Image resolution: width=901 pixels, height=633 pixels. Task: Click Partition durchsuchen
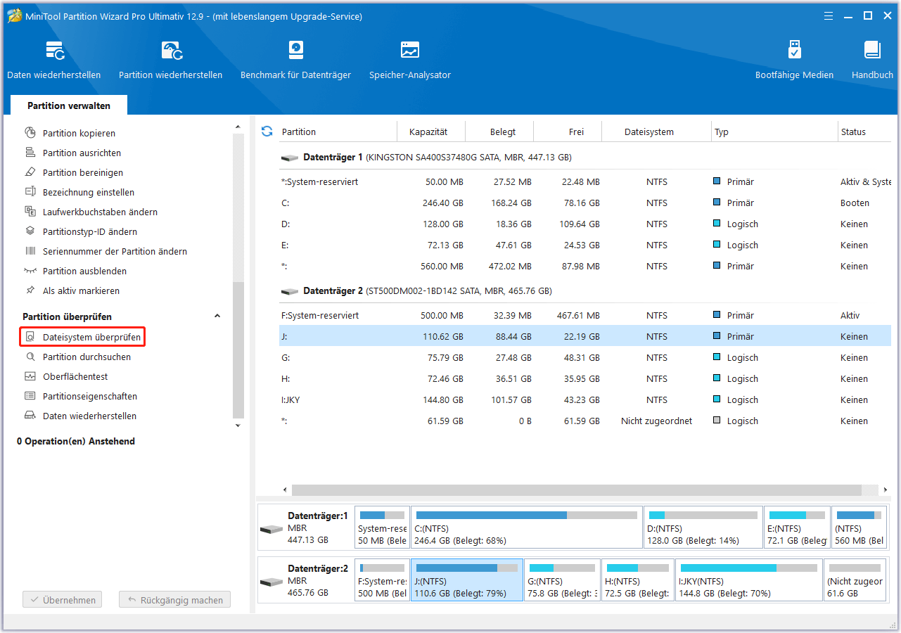tap(87, 357)
